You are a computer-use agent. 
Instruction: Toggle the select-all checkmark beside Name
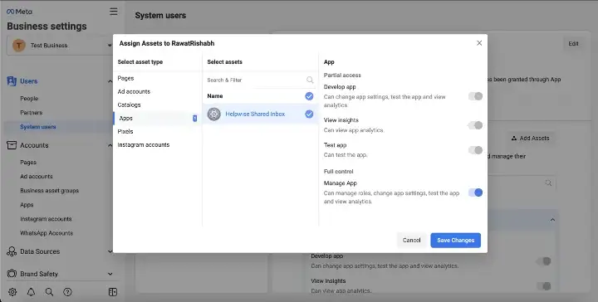[309, 96]
